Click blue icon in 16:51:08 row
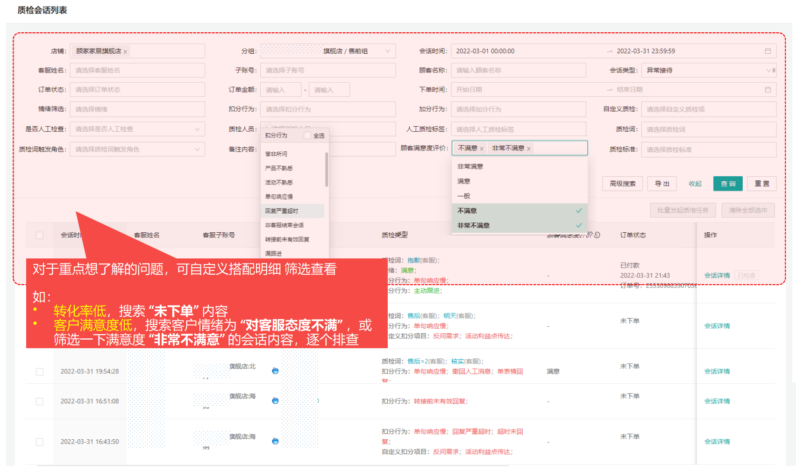The height and width of the screenshot is (472, 796). (x=275, y=400)
